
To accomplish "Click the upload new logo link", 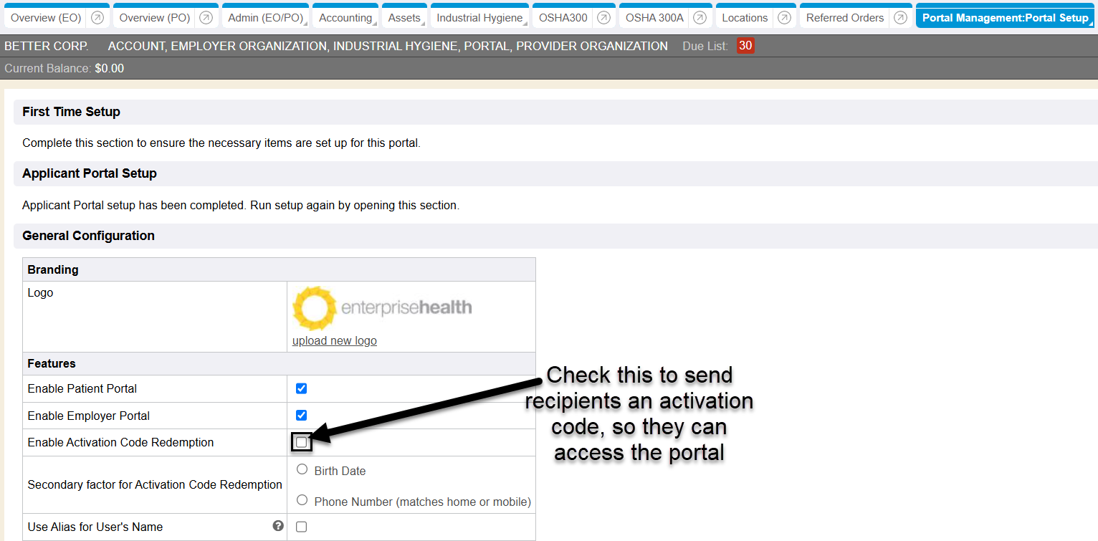I will click(334, 341).
